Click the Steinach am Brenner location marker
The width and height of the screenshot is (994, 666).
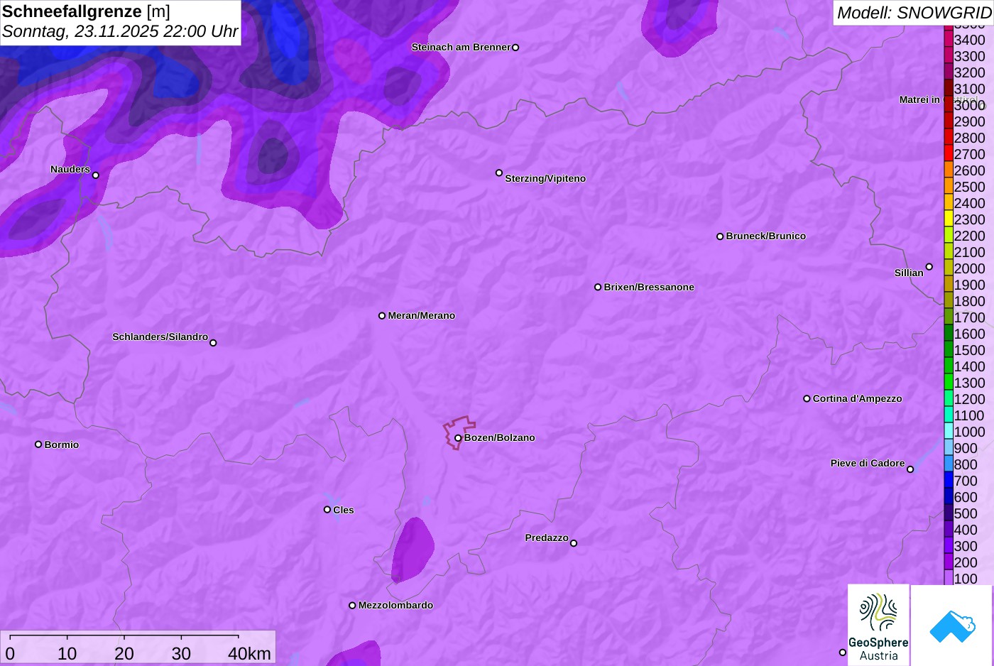(x=515, y=48)
